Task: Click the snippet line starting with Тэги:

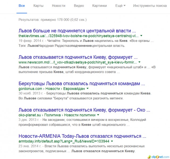Action: click(72, 46)
